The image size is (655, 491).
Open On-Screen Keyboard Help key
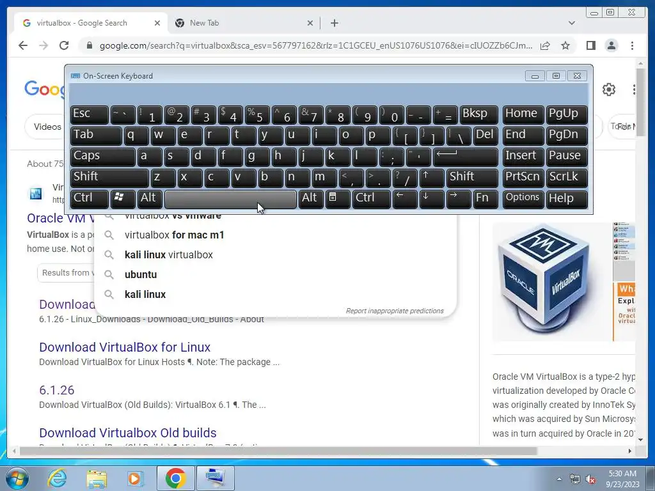[567, 199]
